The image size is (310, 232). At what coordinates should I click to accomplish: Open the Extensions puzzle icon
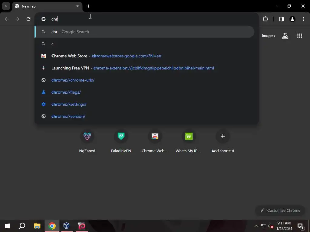tap(265, 19)
